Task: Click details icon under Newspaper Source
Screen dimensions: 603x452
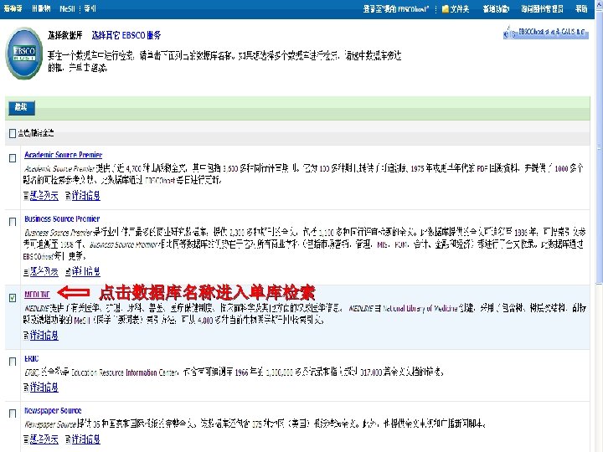Action: [68, 439]
